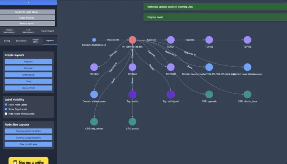
Task: Select the Domain abbasea.com node
Action: coord(94,94)
